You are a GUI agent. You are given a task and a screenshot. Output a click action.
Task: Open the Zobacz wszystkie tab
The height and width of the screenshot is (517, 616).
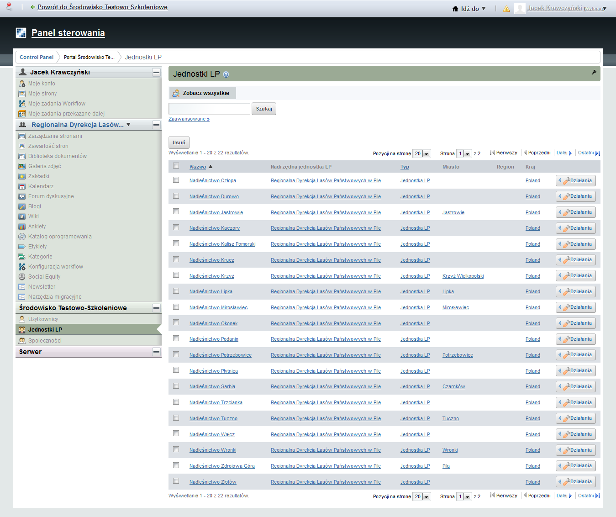[x=202, y=93]
